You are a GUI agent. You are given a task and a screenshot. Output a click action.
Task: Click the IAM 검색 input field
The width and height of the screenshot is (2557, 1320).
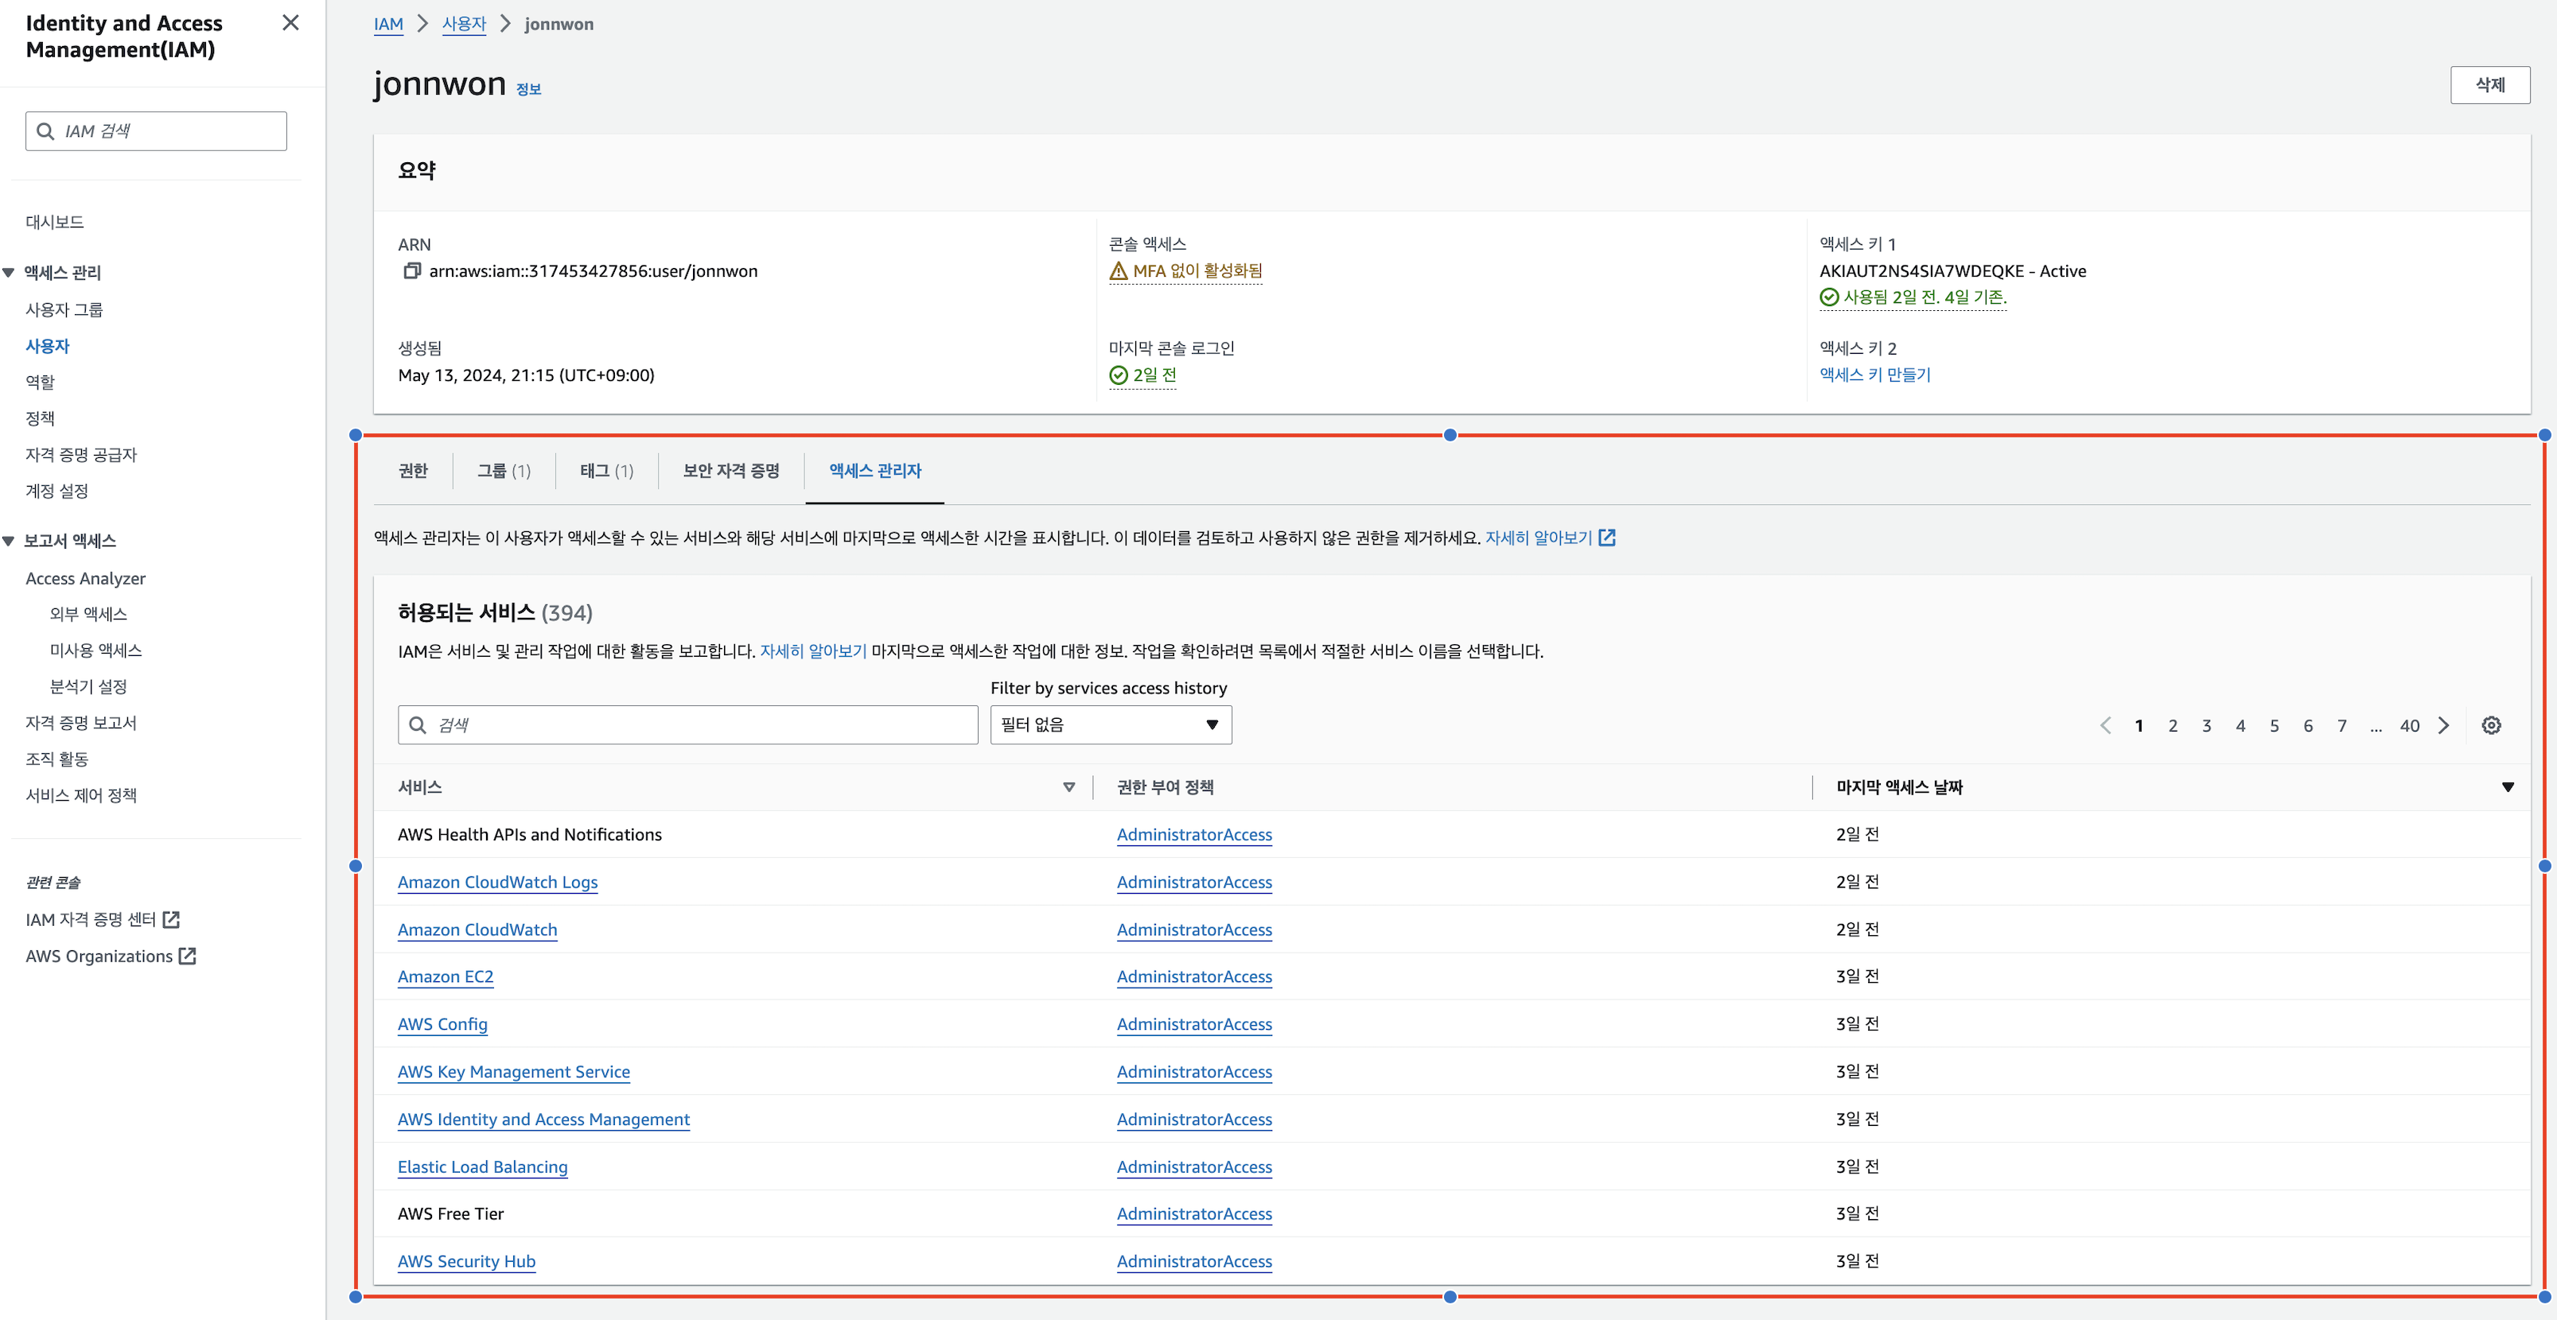coord(169,131)
